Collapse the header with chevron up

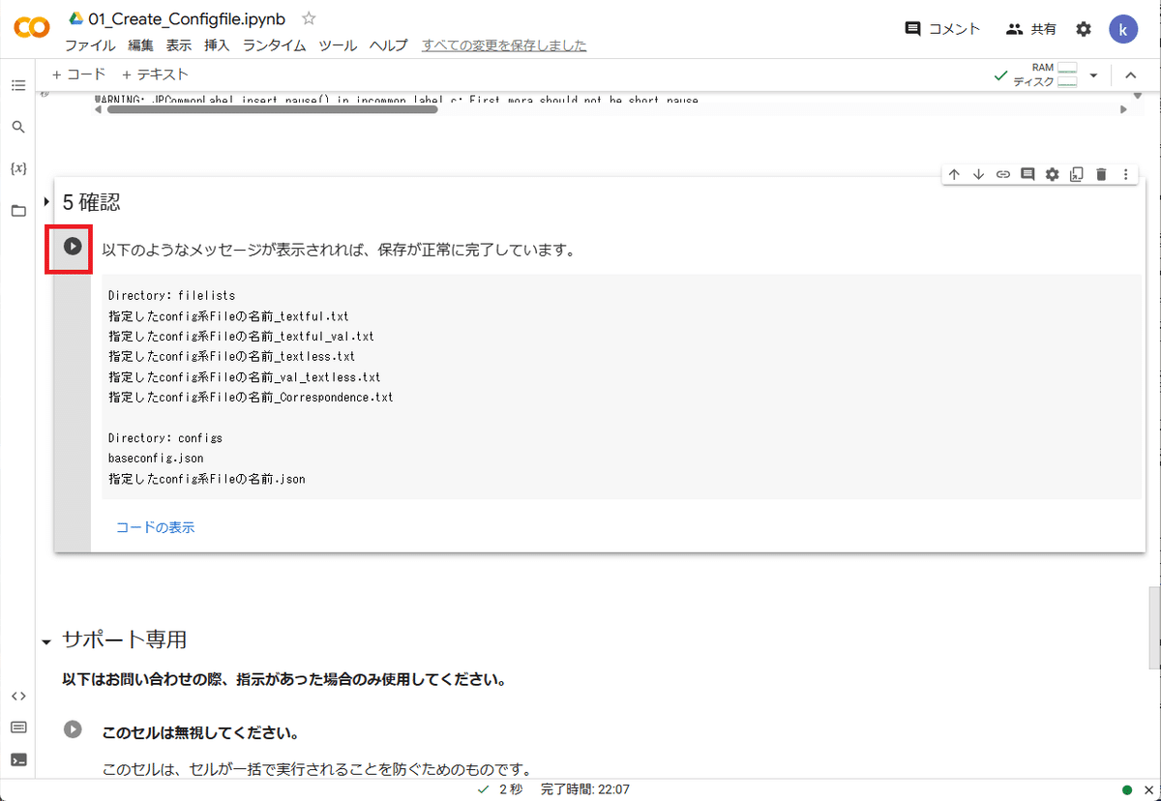point(1129,75)
